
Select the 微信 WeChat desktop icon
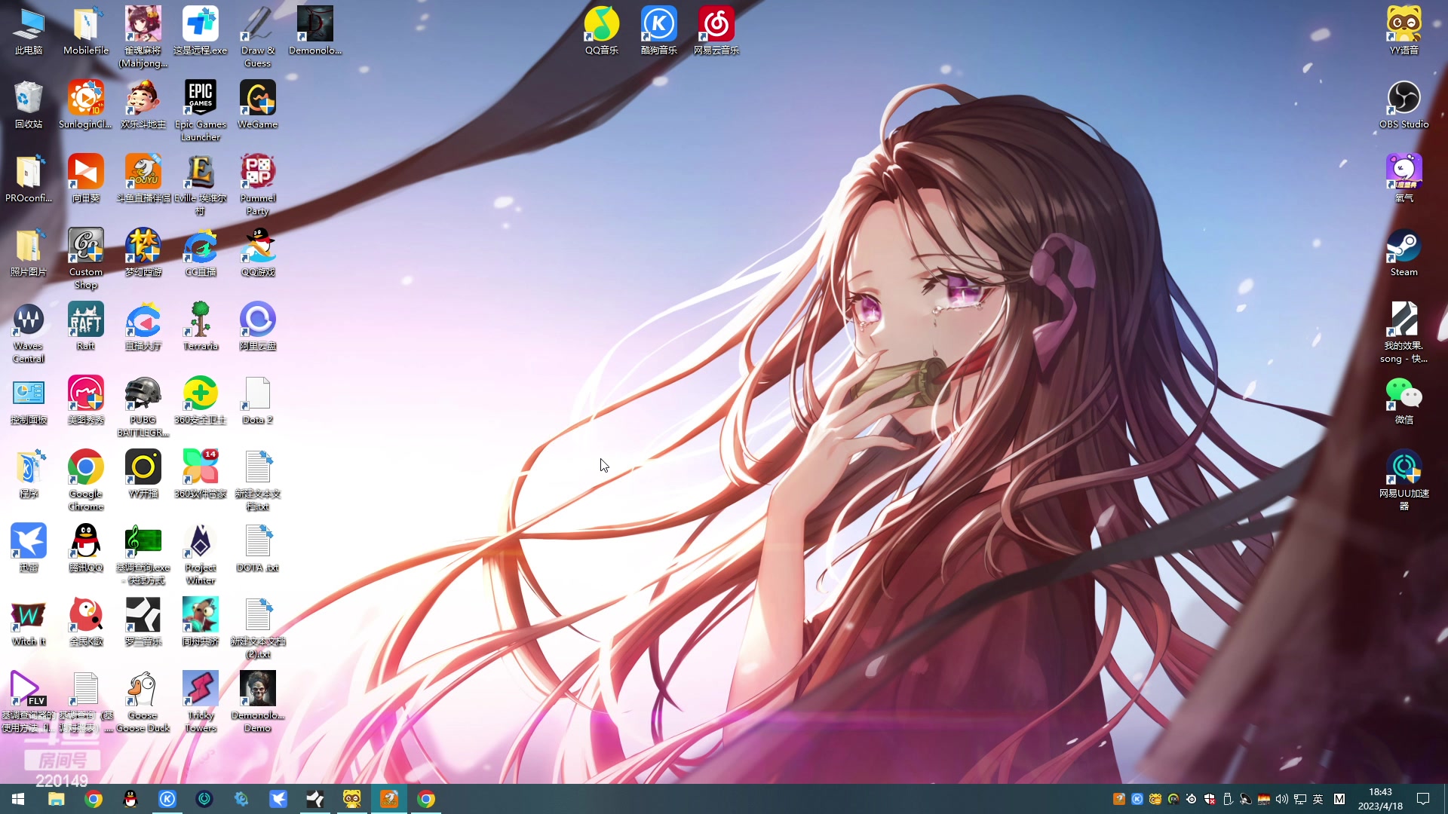[1404, 400]
